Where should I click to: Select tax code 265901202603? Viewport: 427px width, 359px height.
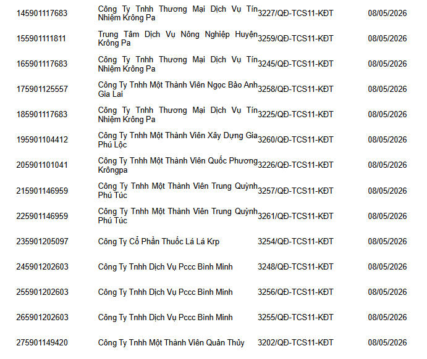point(42,317)
